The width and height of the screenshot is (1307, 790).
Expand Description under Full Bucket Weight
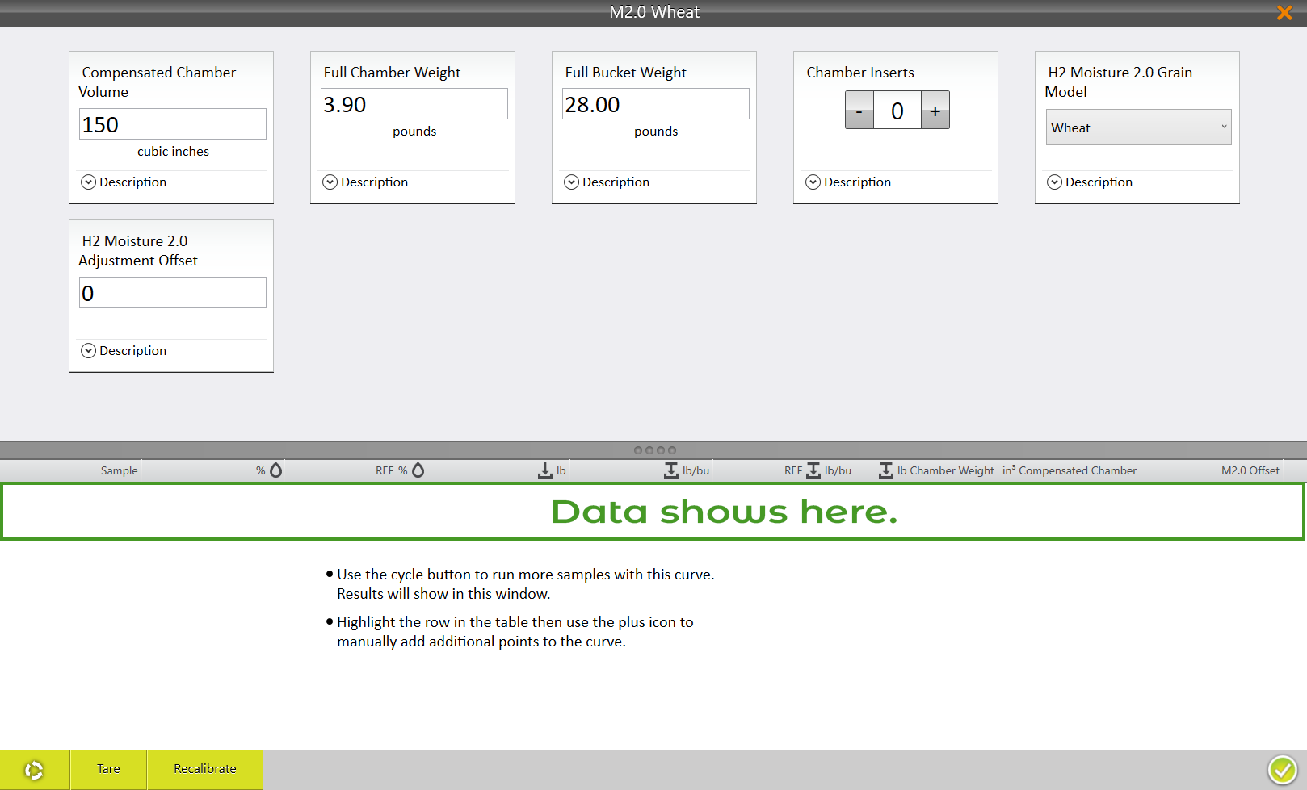[x=607, y=182]
